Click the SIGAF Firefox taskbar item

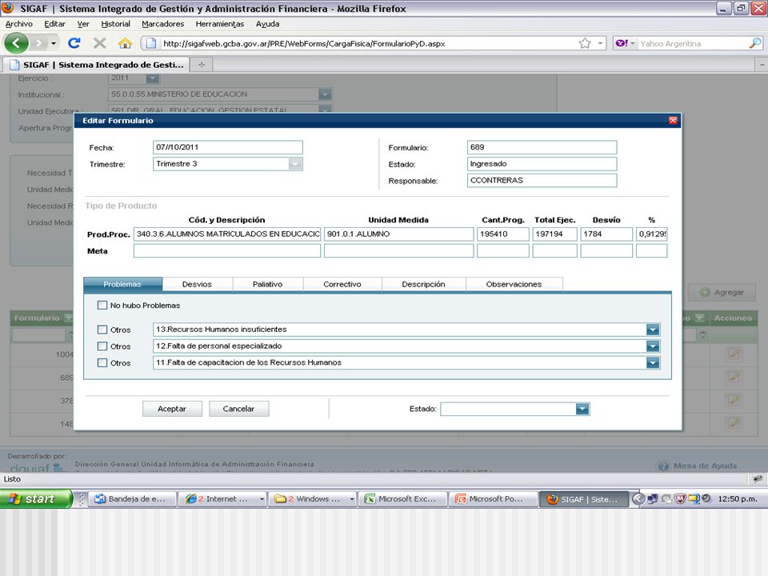583,498
